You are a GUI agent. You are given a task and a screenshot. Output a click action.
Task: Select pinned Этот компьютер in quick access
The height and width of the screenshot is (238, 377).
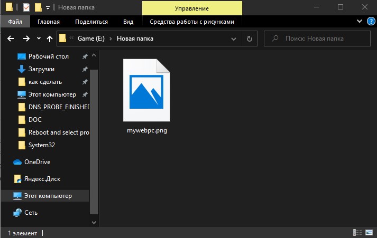coord(52,94)
